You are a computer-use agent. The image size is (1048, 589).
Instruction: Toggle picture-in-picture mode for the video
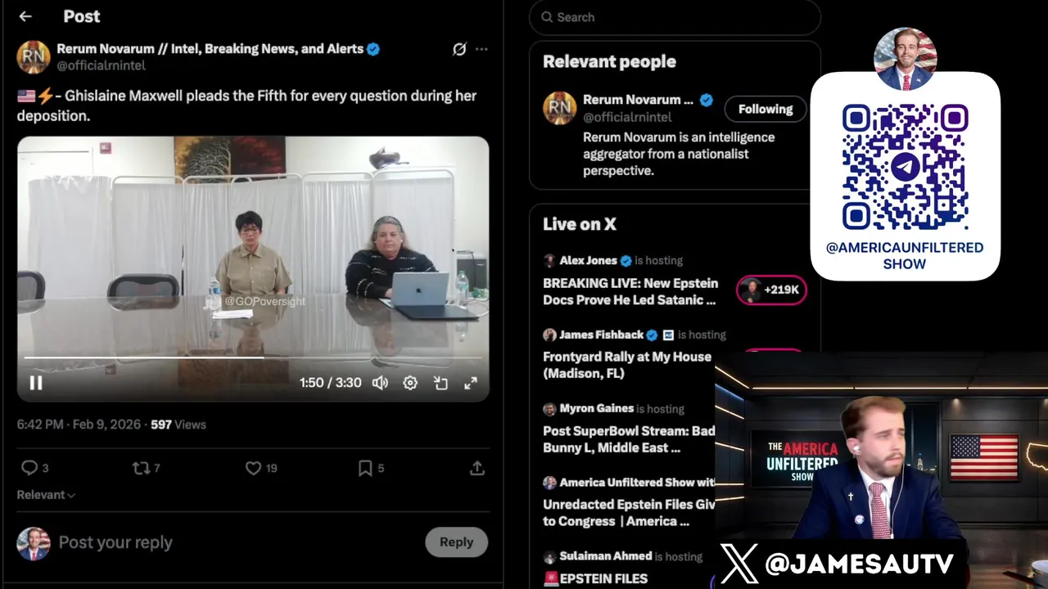pos(440,383)
